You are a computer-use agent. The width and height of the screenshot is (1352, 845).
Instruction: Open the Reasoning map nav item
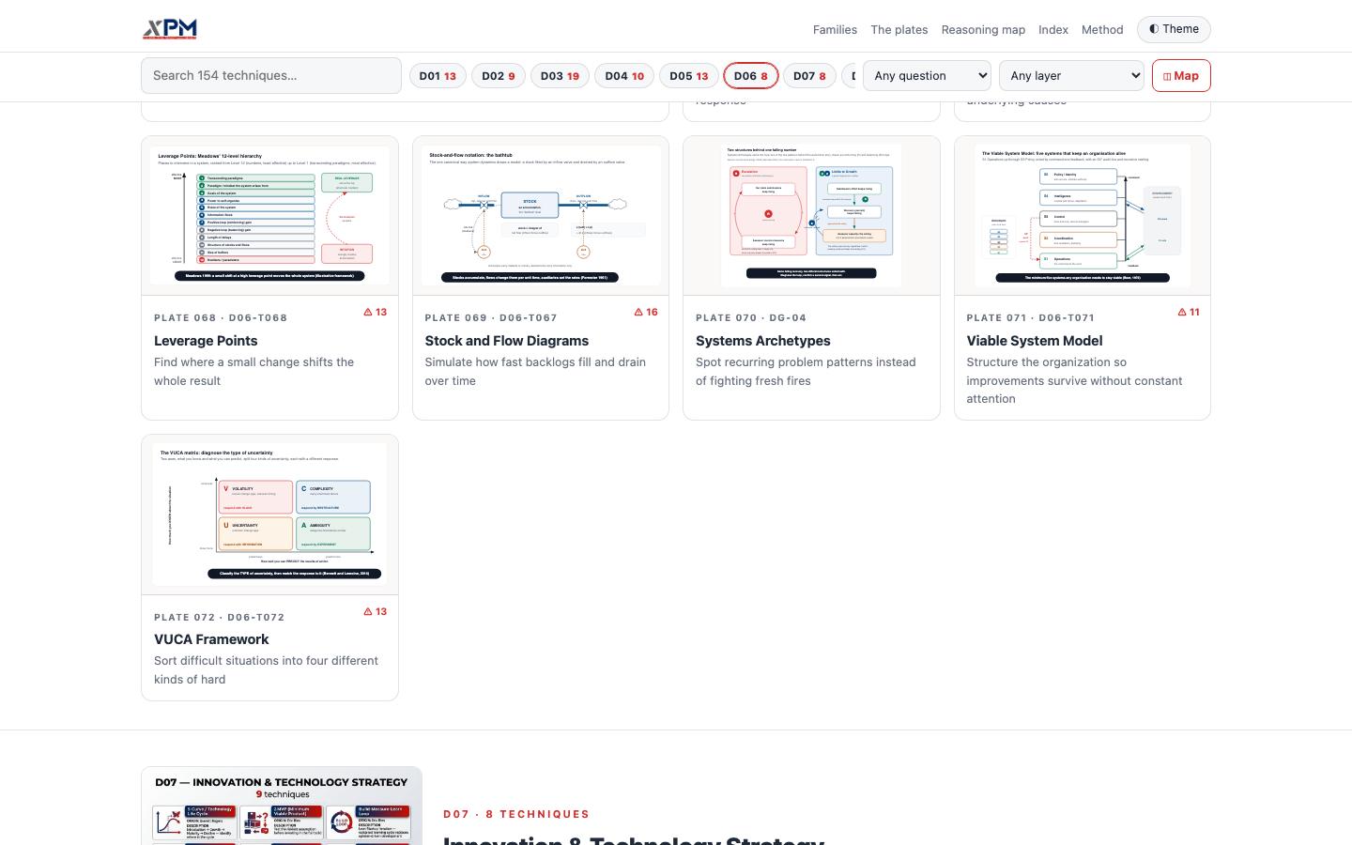click(x=983, y=30)
